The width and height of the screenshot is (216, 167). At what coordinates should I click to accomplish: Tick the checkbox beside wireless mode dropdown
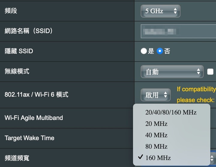210,72
